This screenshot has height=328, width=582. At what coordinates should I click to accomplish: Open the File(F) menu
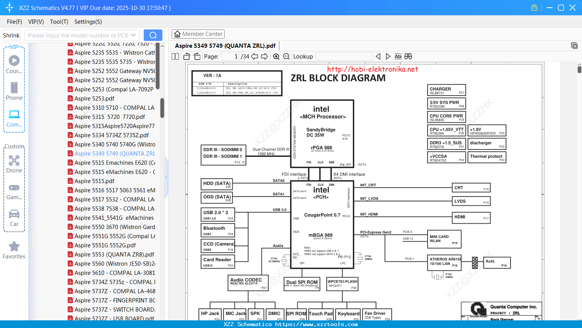[x=15, y=22]
